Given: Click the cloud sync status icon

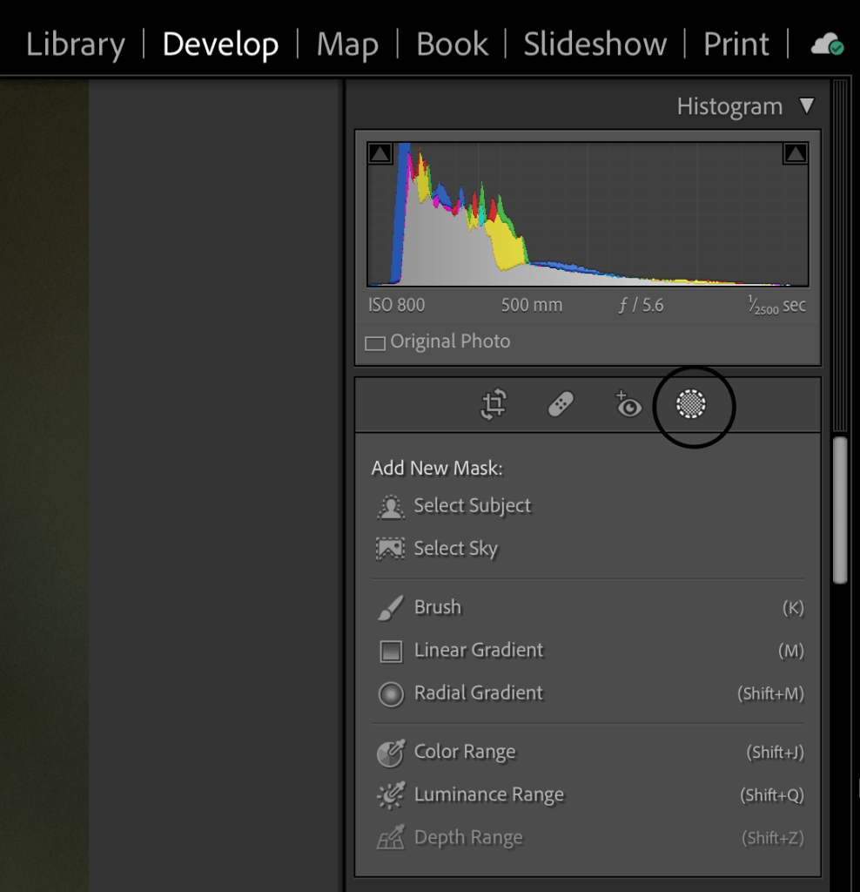Looking at the screenshot, I should tap(826, 45).
